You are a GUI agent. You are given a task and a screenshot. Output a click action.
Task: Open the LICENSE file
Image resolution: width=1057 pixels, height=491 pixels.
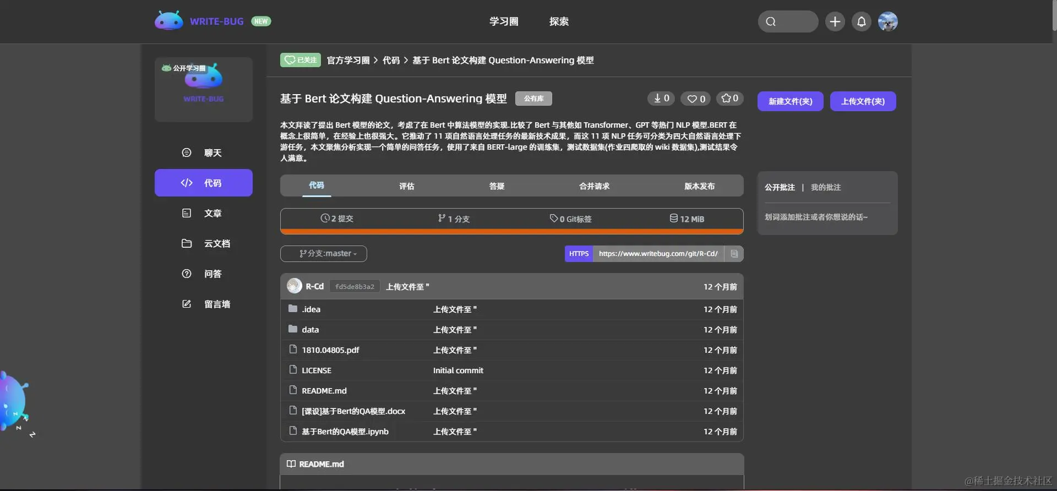point(317,370)
